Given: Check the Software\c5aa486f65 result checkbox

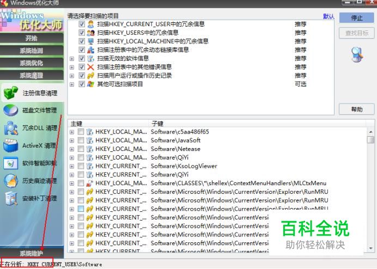Looking at the screenshot, I should click(x=81, y=132).
